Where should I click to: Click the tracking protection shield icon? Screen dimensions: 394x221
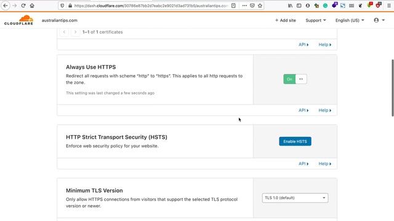pyautogui.click(x=62, y=6)
